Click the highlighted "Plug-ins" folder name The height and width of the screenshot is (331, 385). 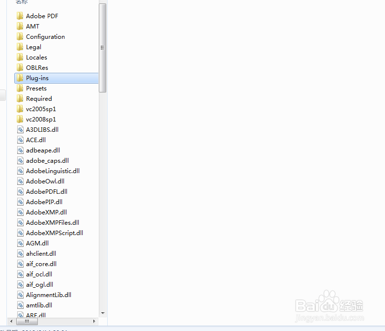37,78
